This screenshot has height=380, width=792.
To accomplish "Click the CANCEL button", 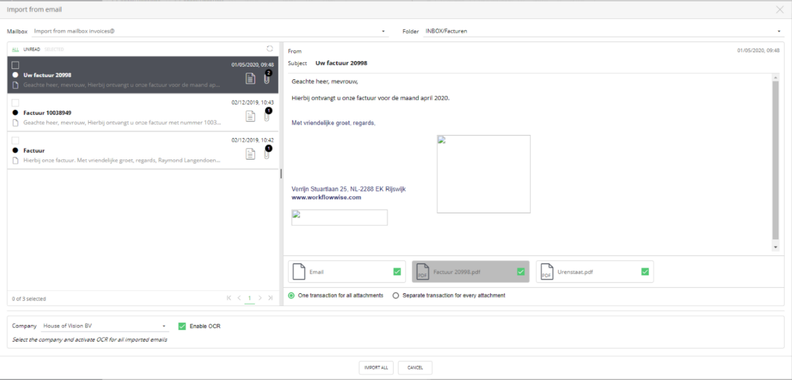I will pyautogui.click(x=415, y=368).
